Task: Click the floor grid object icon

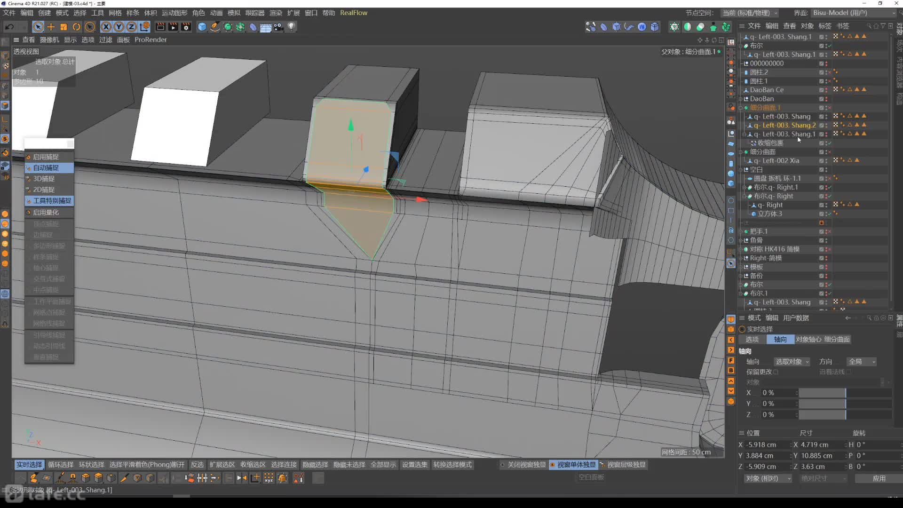Action: 266,27
